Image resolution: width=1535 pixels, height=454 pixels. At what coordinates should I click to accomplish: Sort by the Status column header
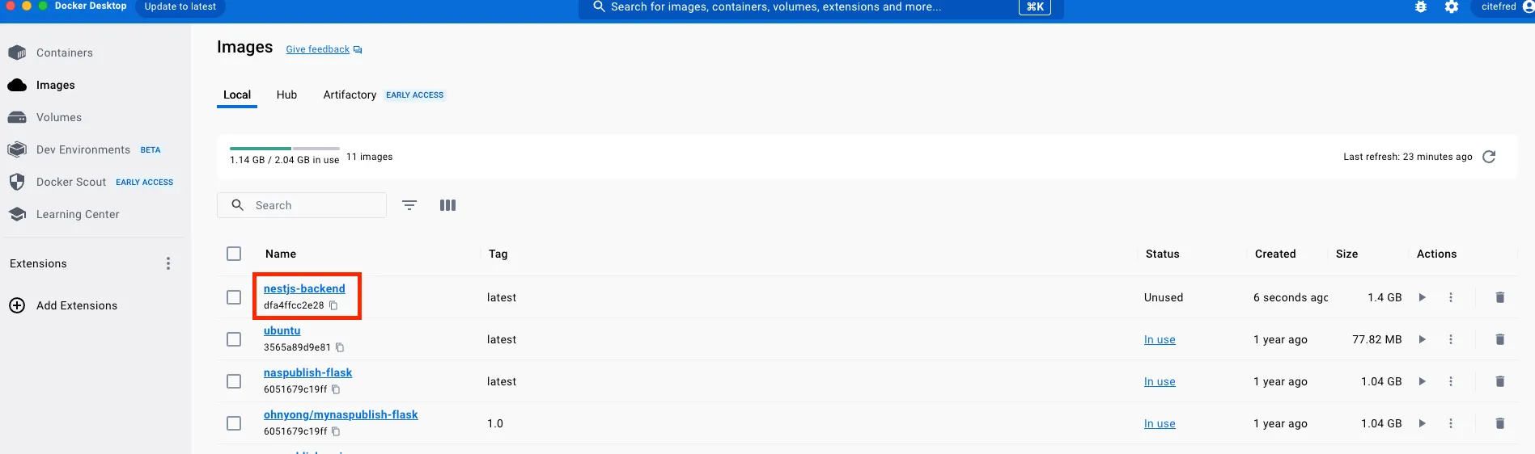1162,254
